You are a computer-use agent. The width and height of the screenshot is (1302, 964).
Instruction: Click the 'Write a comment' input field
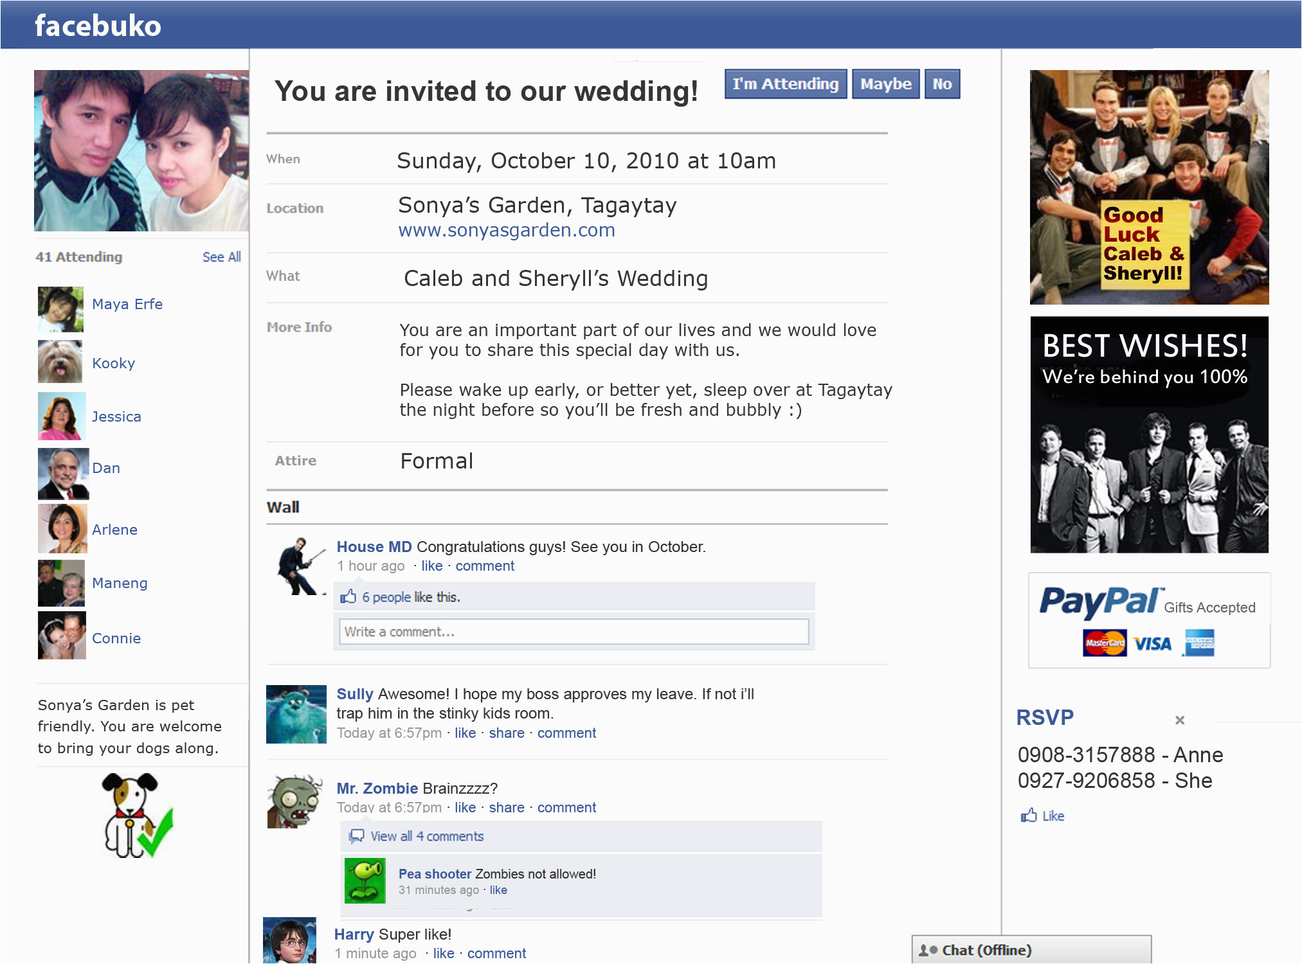tap(572, 631)
